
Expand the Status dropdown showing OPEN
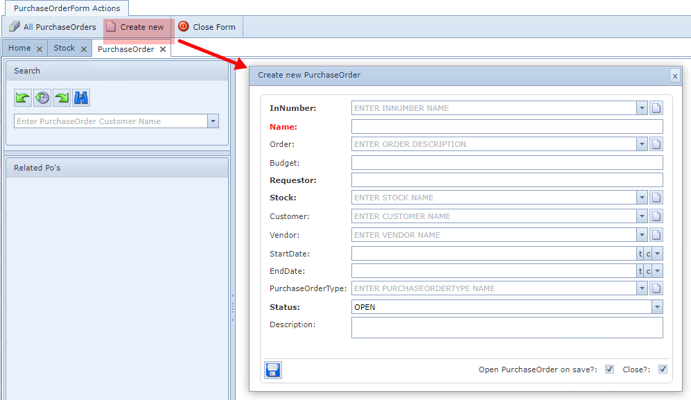click(657, 307)
